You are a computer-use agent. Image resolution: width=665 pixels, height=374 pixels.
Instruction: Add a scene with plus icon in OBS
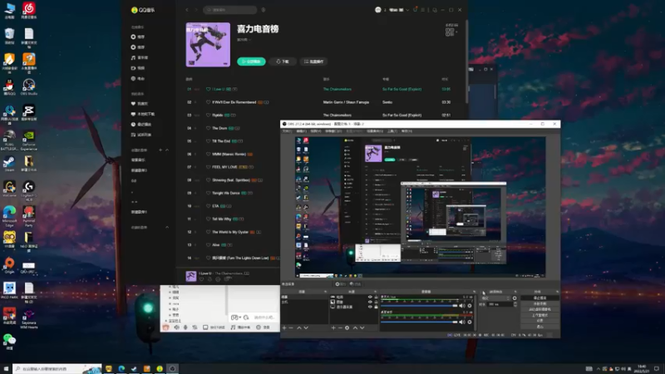click(284, 327)
